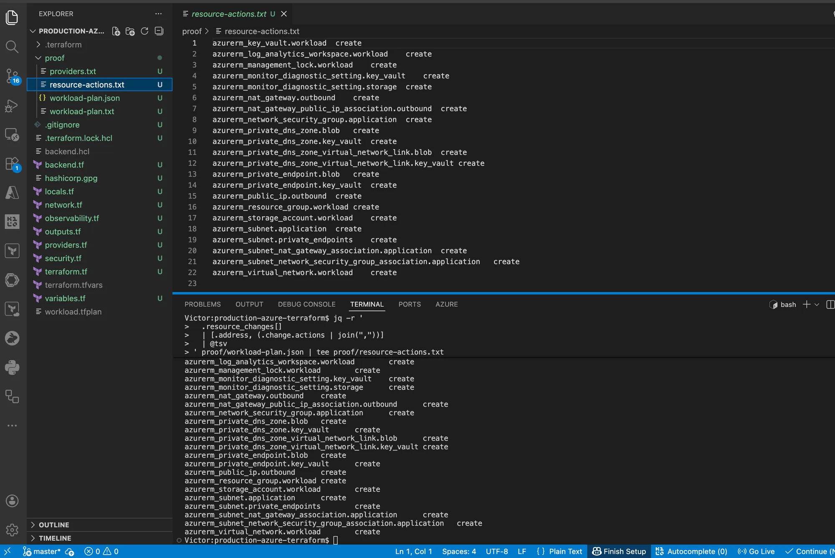Click the resource-actions.txt breadcrumb segment
The image size is (835, 558).
pos(262,31)
